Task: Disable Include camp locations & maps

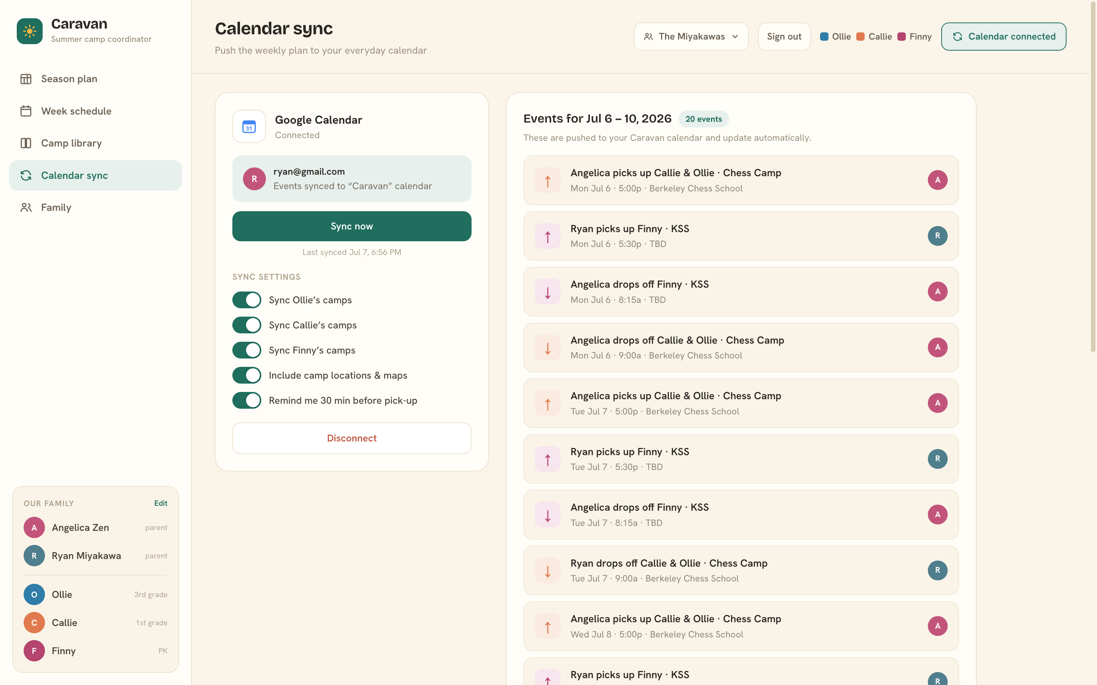Action: coord(246,375)
